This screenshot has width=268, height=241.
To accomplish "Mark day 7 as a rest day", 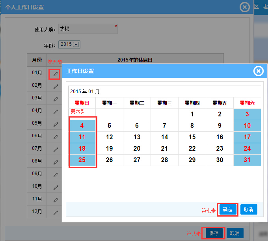I will pyautogui.click(x=164, y=126).
